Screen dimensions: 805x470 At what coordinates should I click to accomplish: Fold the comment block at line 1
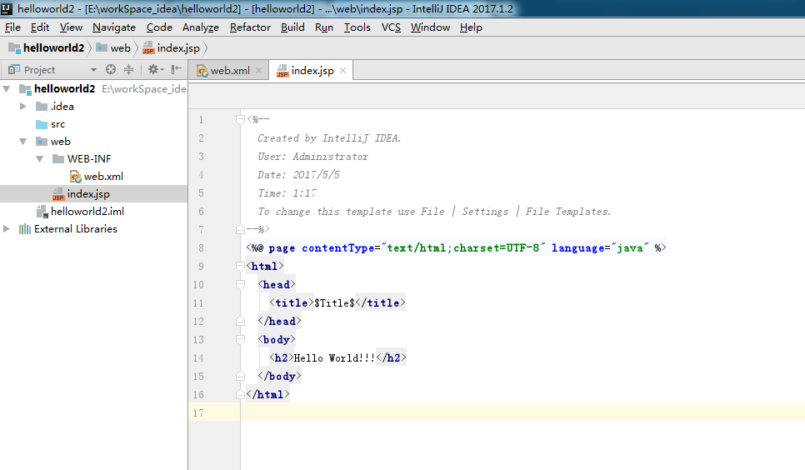click(x=240, y=120)
